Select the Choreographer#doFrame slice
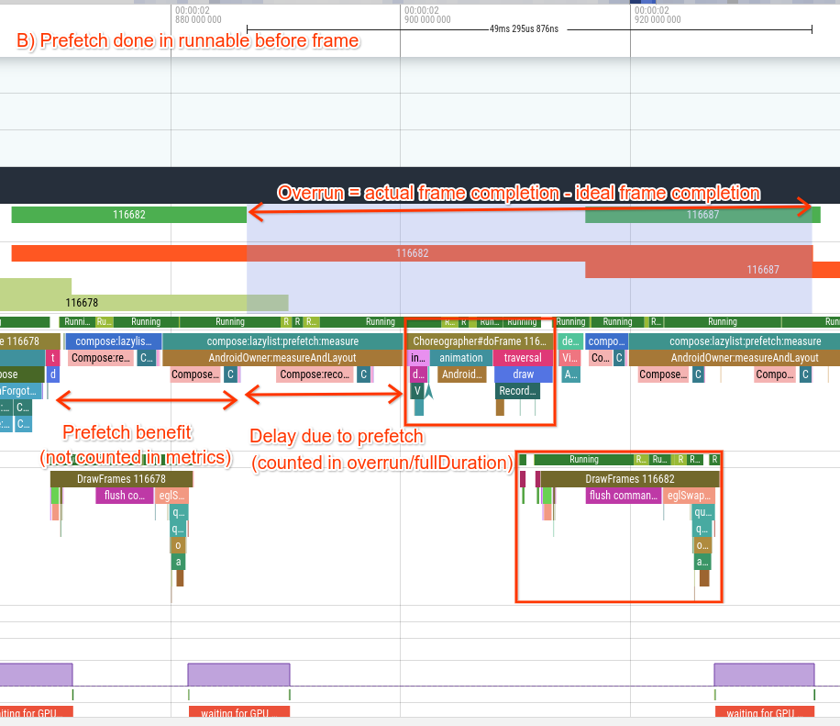The width and height of the screenshot is (840, 726). coord(480,341)
